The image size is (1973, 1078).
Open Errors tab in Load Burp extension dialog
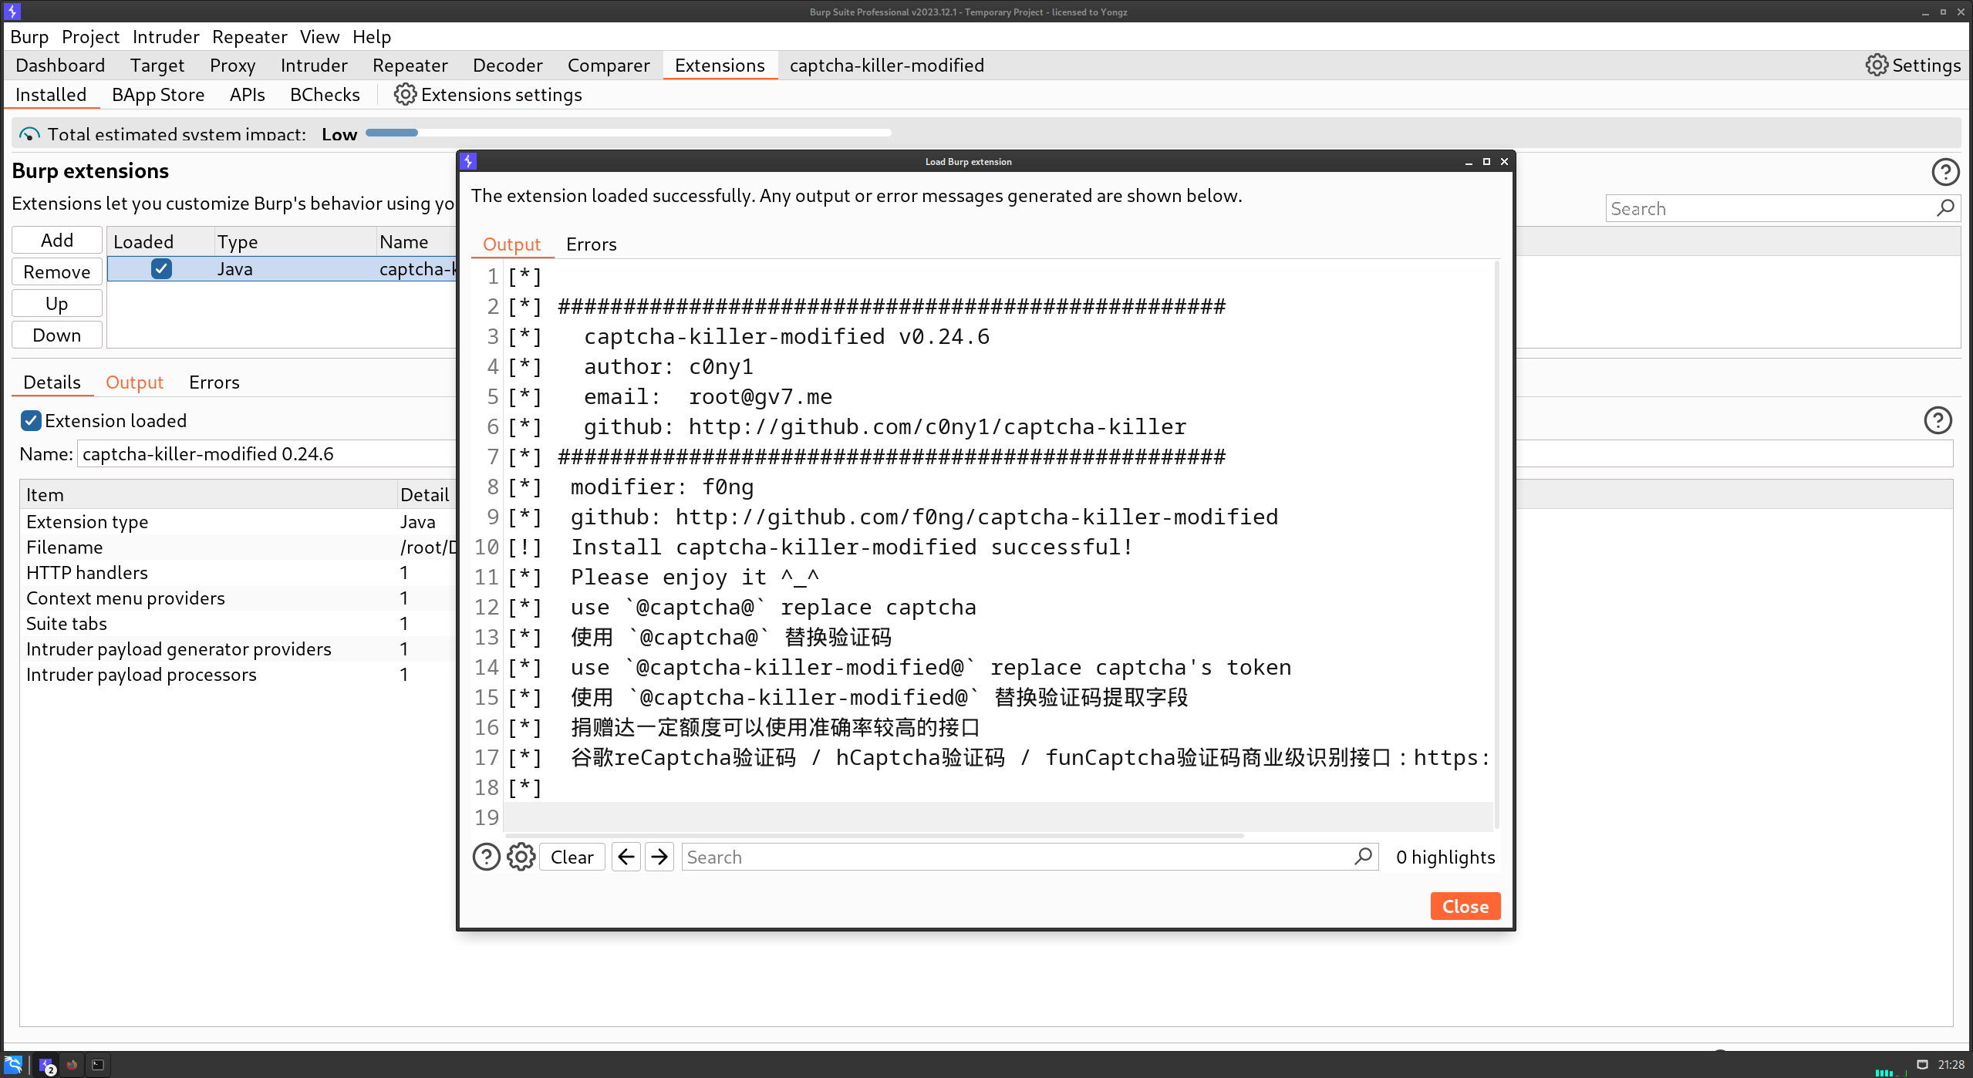(x=592, y=244)
